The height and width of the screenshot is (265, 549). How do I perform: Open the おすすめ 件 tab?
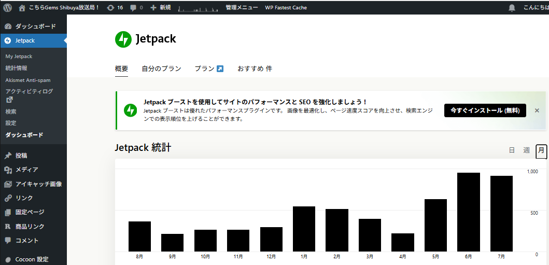[255, 68]
